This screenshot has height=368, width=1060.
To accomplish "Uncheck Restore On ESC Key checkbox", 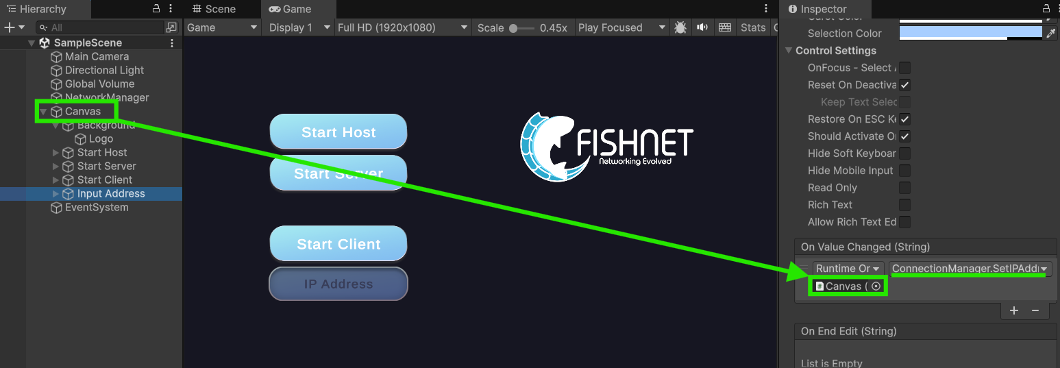I will point(904,119).
